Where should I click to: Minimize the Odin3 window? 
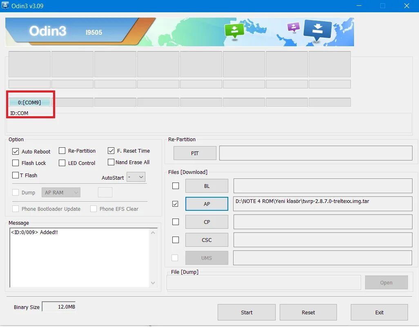359,6
